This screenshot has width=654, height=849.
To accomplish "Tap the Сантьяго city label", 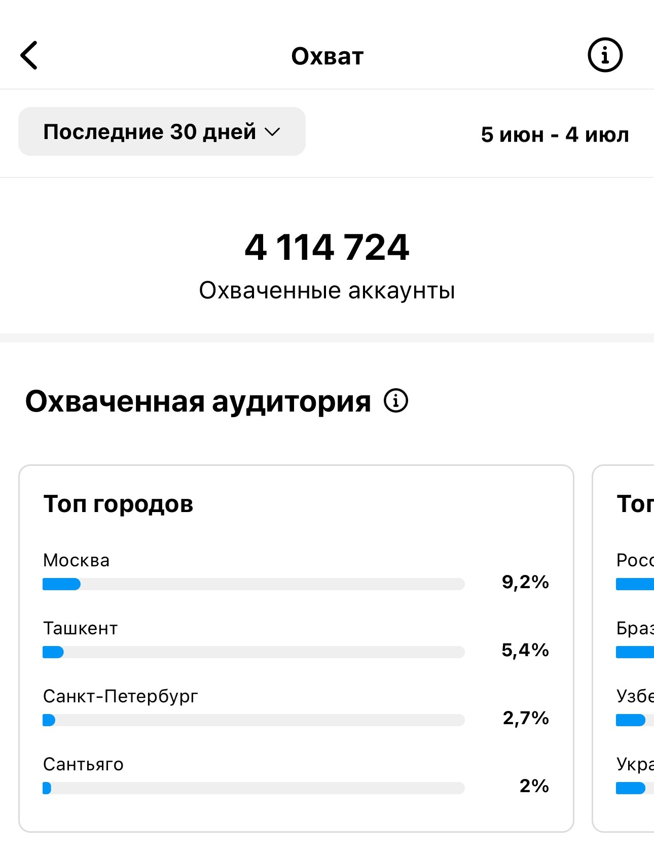I will (x=83, y=764).
